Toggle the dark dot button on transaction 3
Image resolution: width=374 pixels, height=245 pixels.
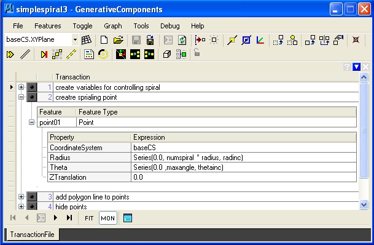[32, 196]
